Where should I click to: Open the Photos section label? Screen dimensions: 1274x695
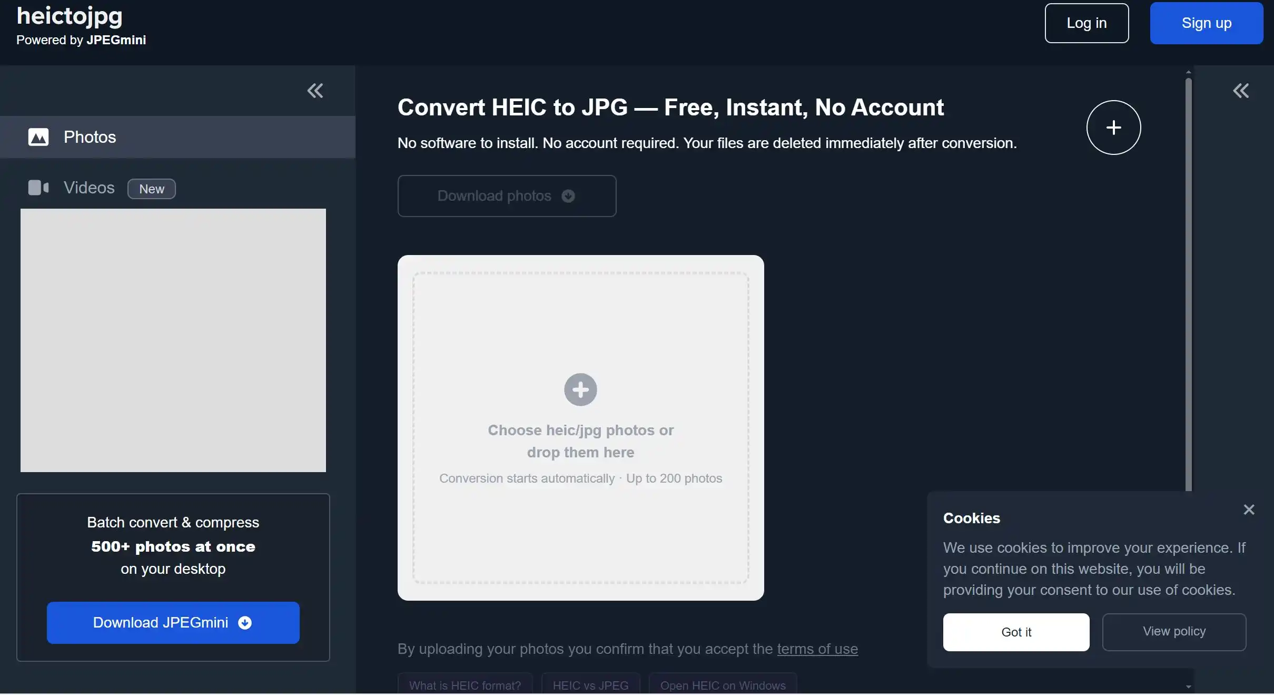(90, 137)
